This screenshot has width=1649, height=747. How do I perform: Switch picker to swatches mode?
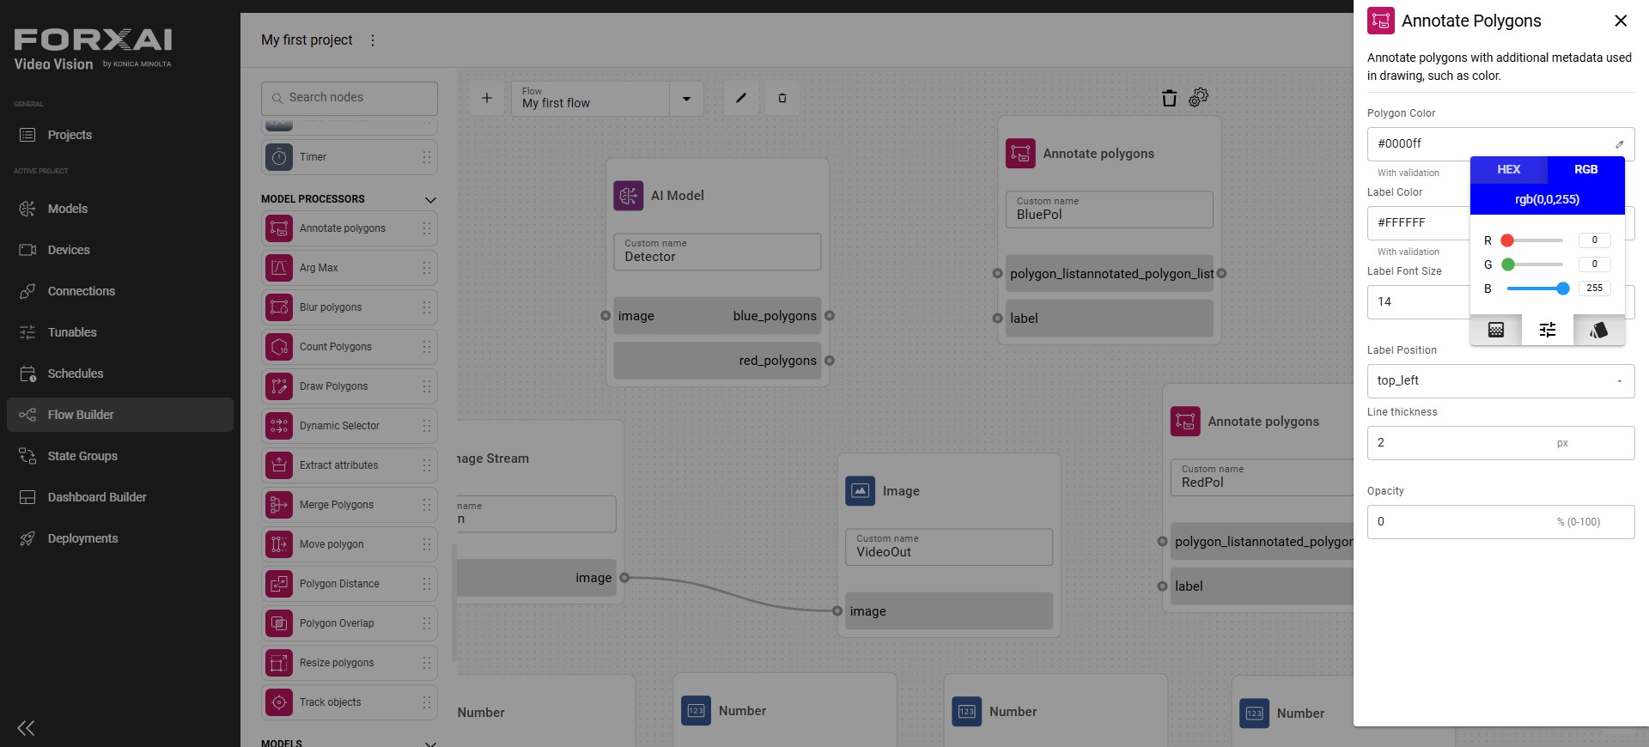coord(1599,331)
